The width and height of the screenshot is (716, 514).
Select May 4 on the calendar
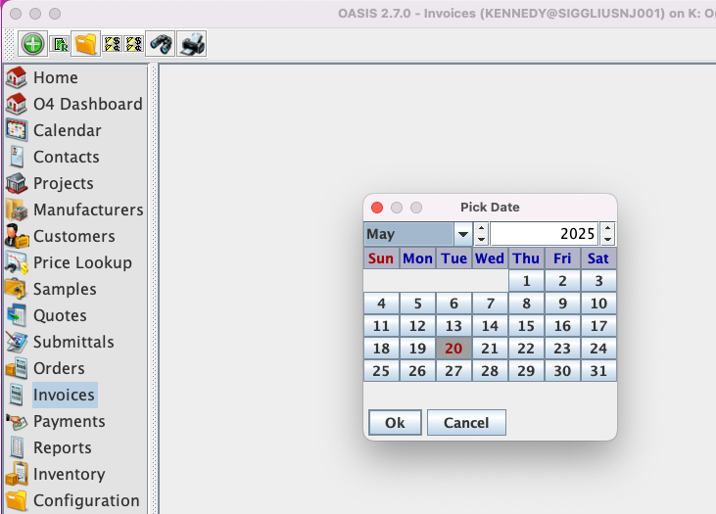(381, 304)
